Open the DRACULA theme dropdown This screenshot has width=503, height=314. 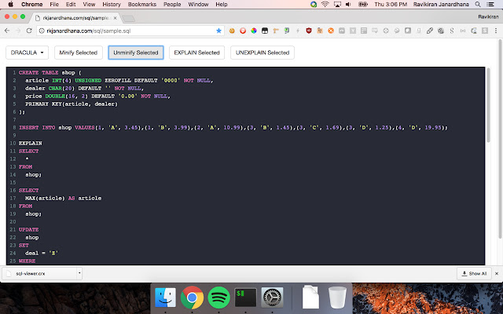[27, 53]
